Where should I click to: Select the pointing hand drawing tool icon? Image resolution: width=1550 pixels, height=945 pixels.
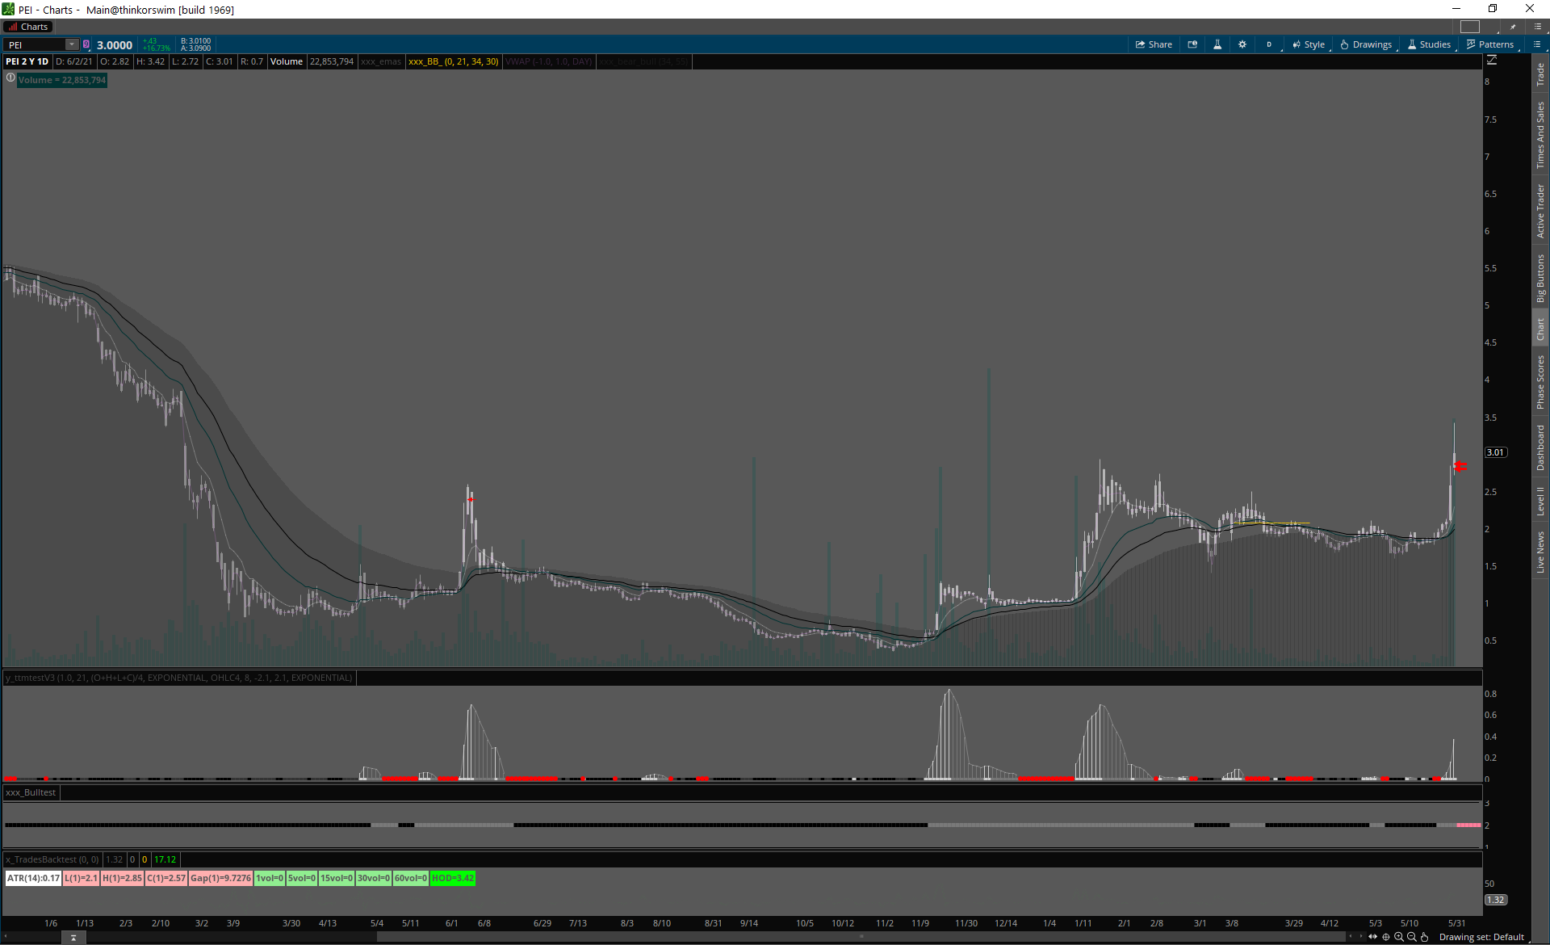coord(1425,937)
